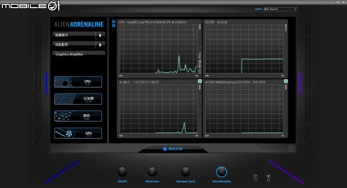Click the #1 Wi-Fi received bits graph
347x188 pixels.
click(159, 109)
